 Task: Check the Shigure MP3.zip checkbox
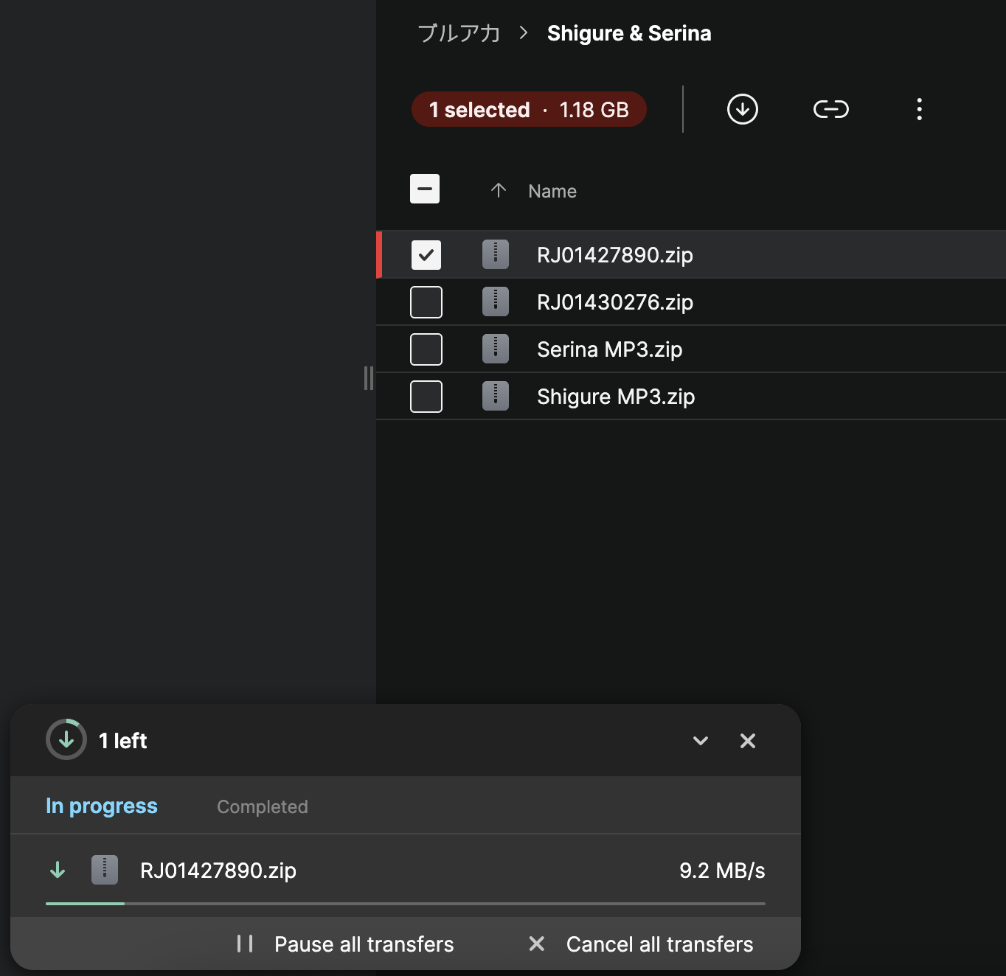click(x=426, y=397)
